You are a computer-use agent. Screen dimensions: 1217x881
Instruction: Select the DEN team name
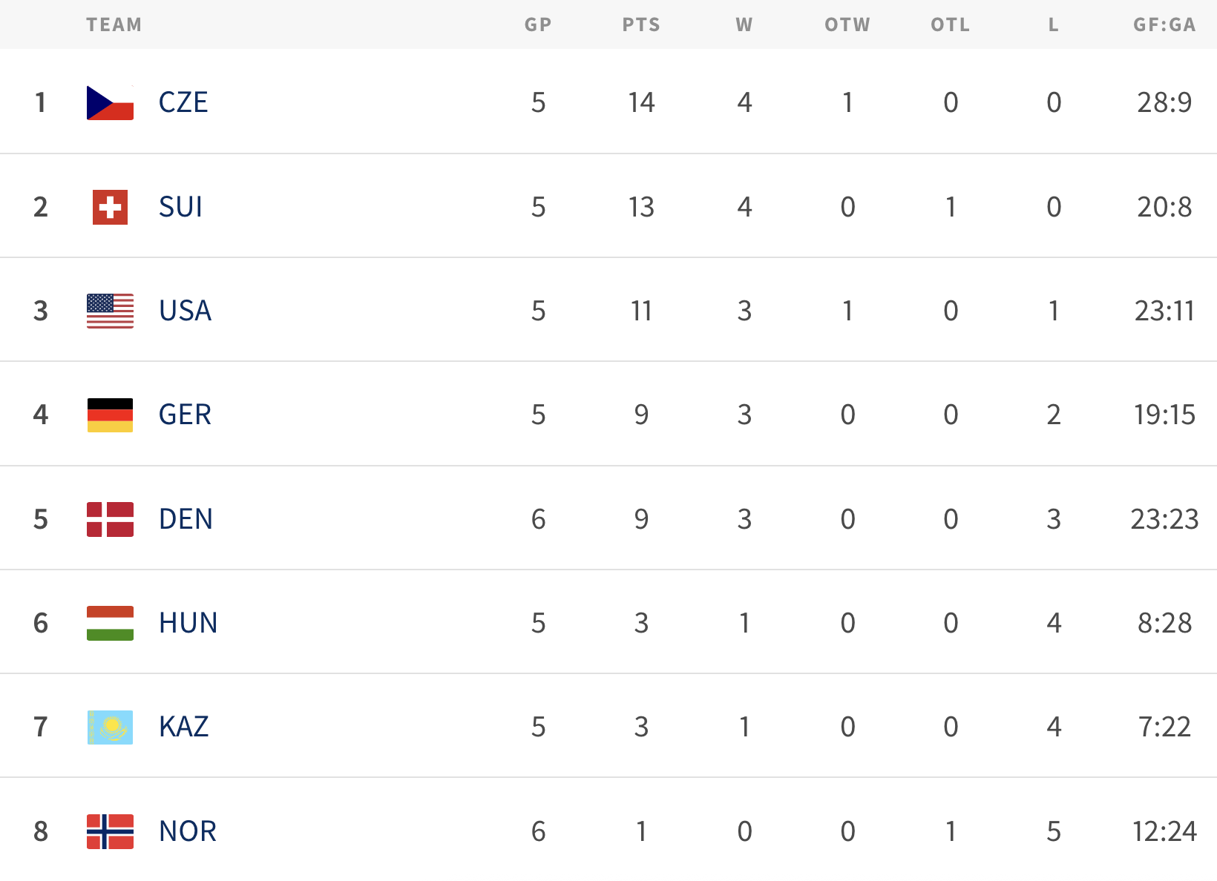(x=186, y=519)
